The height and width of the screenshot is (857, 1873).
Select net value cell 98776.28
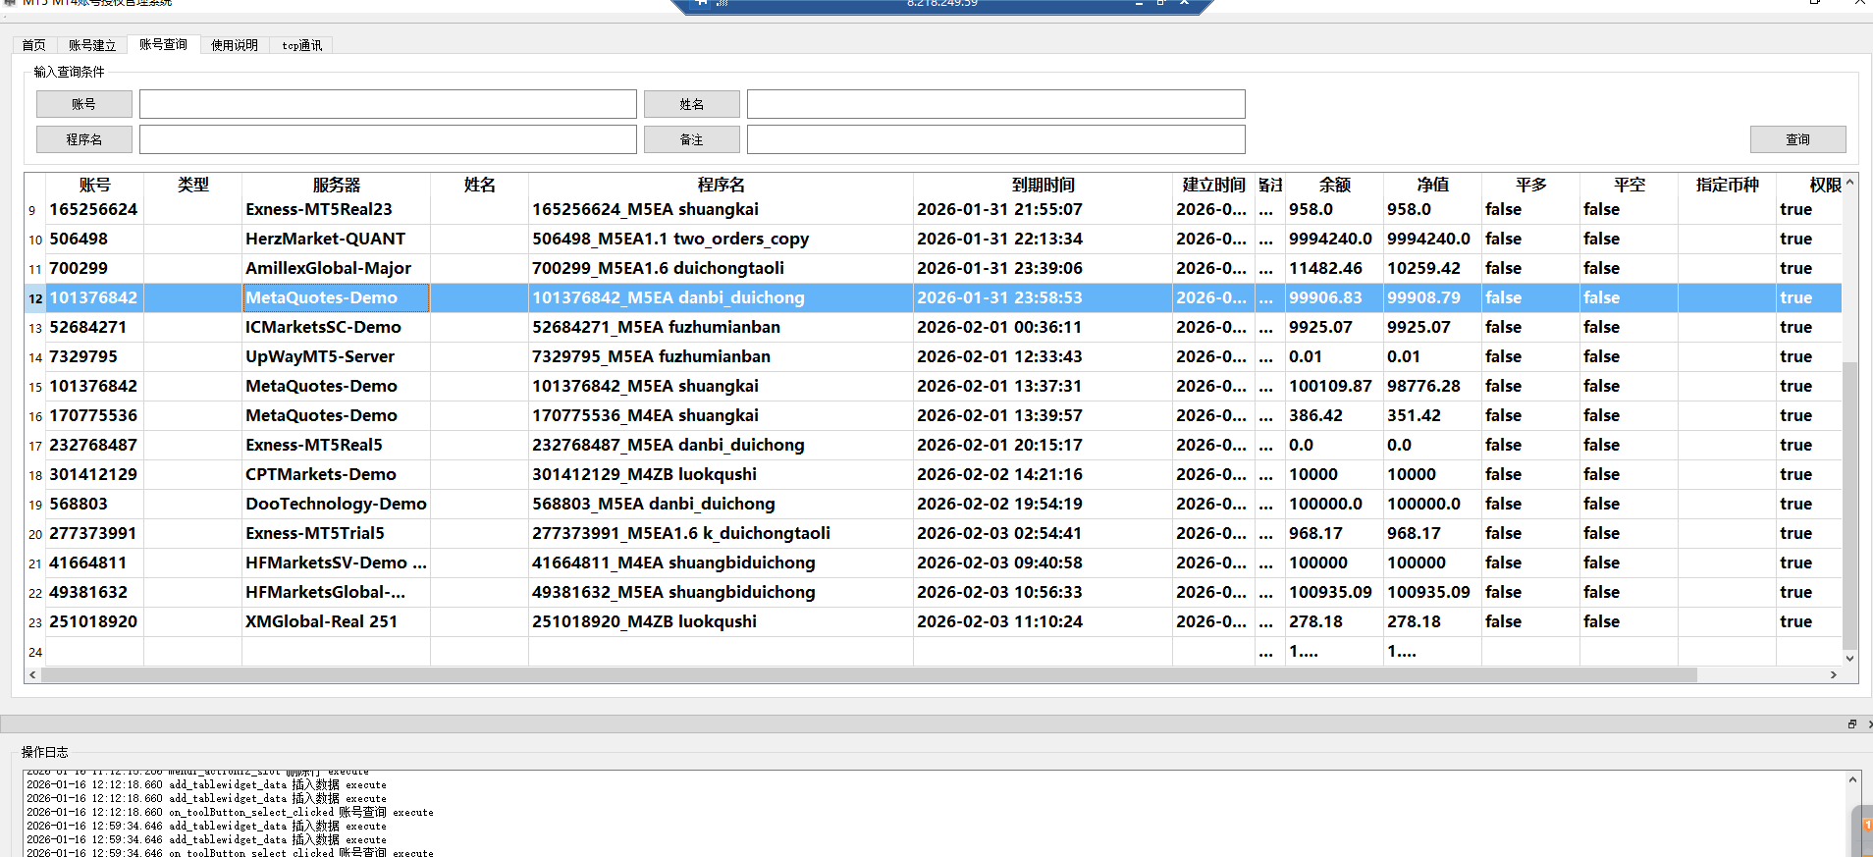pyautogui.click(x=1432, y=387)
